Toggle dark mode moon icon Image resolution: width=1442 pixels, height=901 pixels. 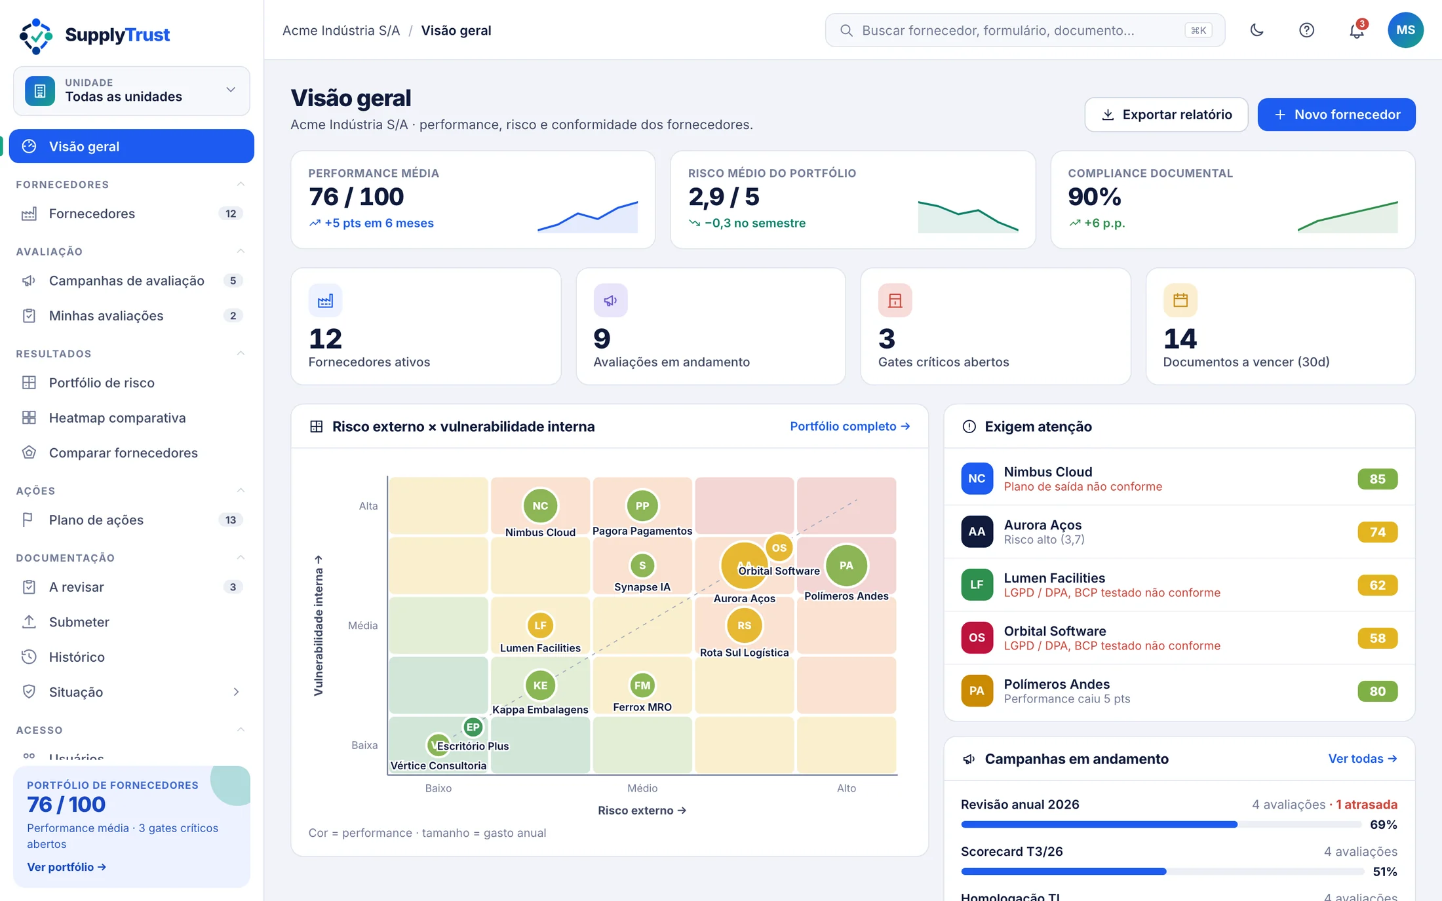(x=1257, y=30)
